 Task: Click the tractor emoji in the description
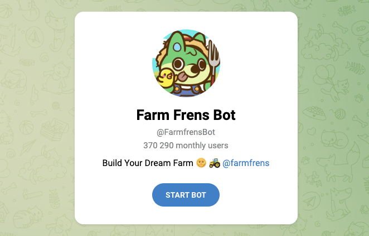pyautogui.click(x=215, y=163)
